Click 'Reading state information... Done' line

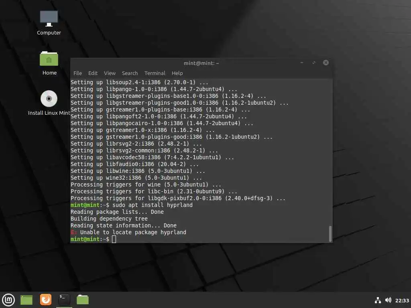pyautogui.click(x=124, y=225)
